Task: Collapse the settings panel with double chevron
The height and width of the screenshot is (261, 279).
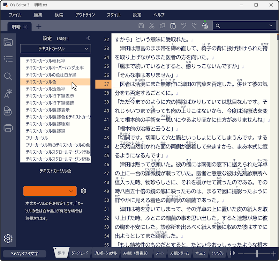Action: (88, 38)
